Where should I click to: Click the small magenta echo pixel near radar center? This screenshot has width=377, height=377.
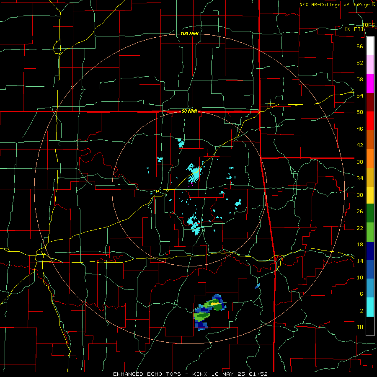[x=191, y=184]
